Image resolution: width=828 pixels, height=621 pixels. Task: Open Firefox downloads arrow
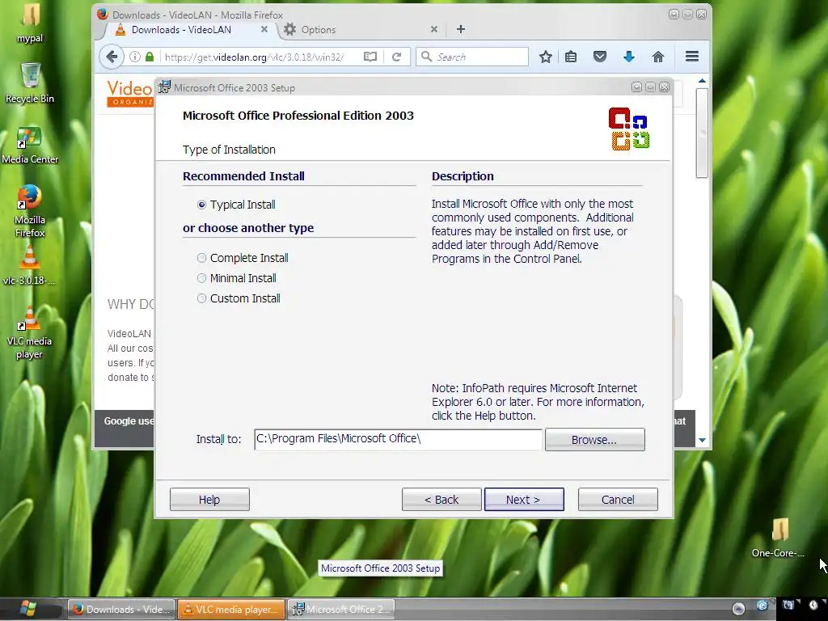629,57
